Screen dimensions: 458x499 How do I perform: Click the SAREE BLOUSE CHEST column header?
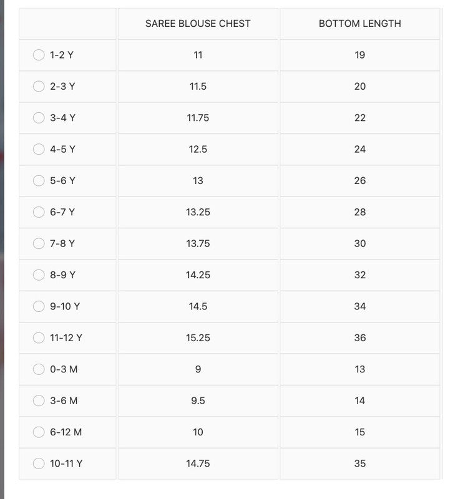(x=198, y=24)
